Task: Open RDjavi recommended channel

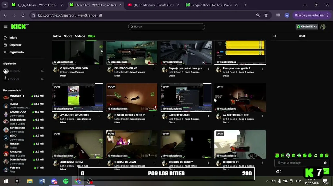Action: coord(23,105)
